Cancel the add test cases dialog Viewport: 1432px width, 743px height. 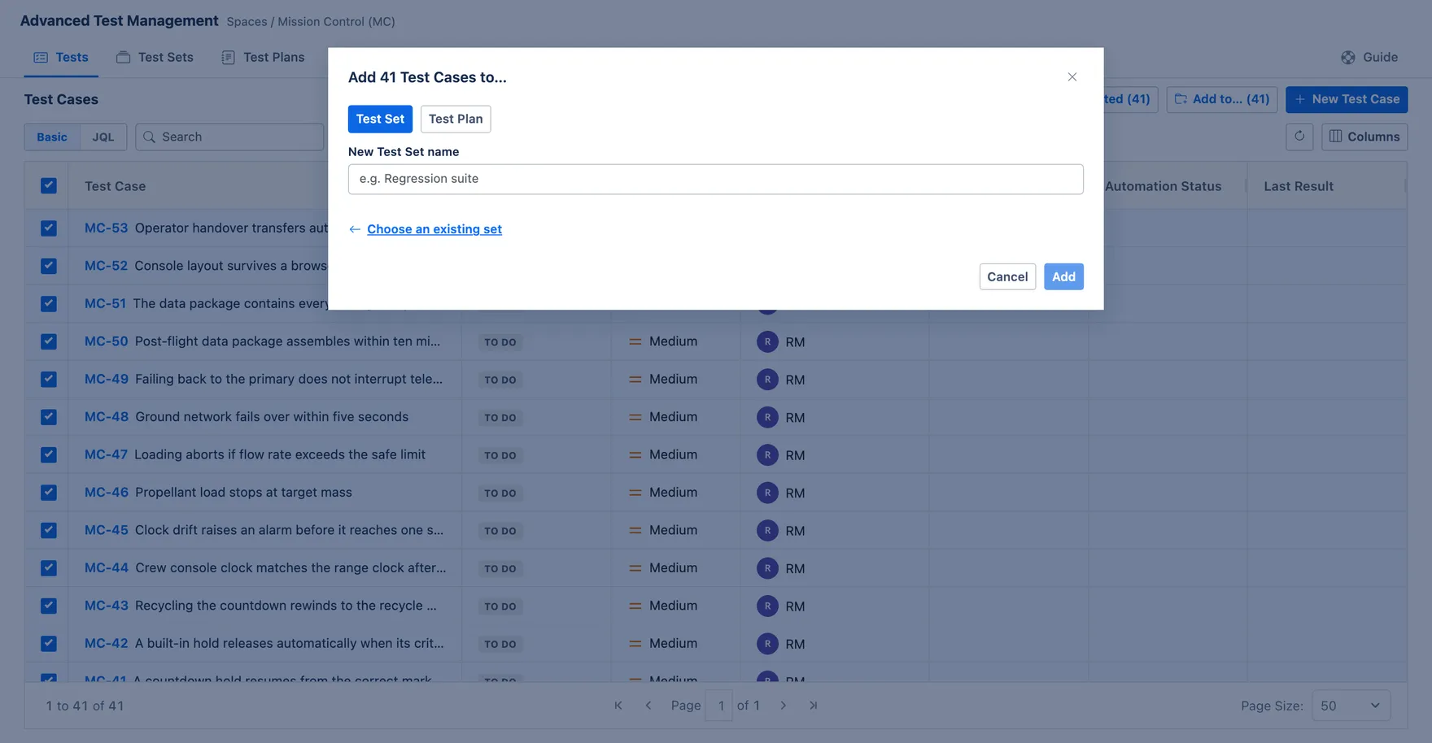(1007, 276)
